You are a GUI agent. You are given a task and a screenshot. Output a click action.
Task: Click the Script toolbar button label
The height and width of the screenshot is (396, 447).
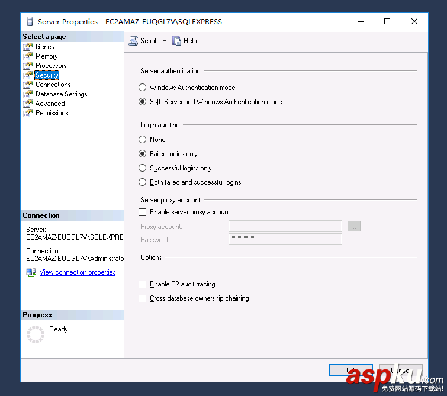[x=148, y=41]
